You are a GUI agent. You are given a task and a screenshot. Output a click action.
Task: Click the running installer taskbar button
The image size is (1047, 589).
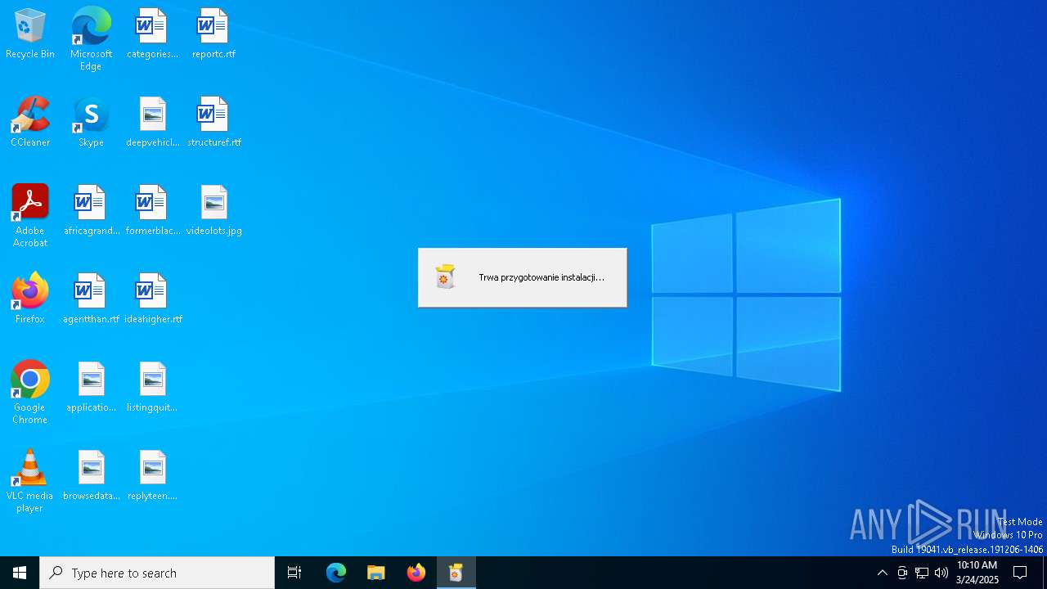(x=456, y=573)
